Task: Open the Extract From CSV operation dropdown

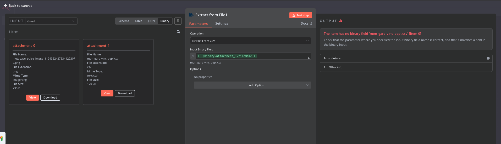Action: (250, 41)
